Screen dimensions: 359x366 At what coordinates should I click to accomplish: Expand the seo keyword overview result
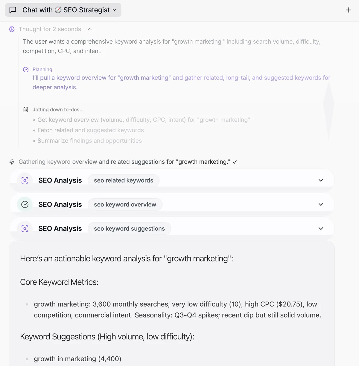coord(321,204)
